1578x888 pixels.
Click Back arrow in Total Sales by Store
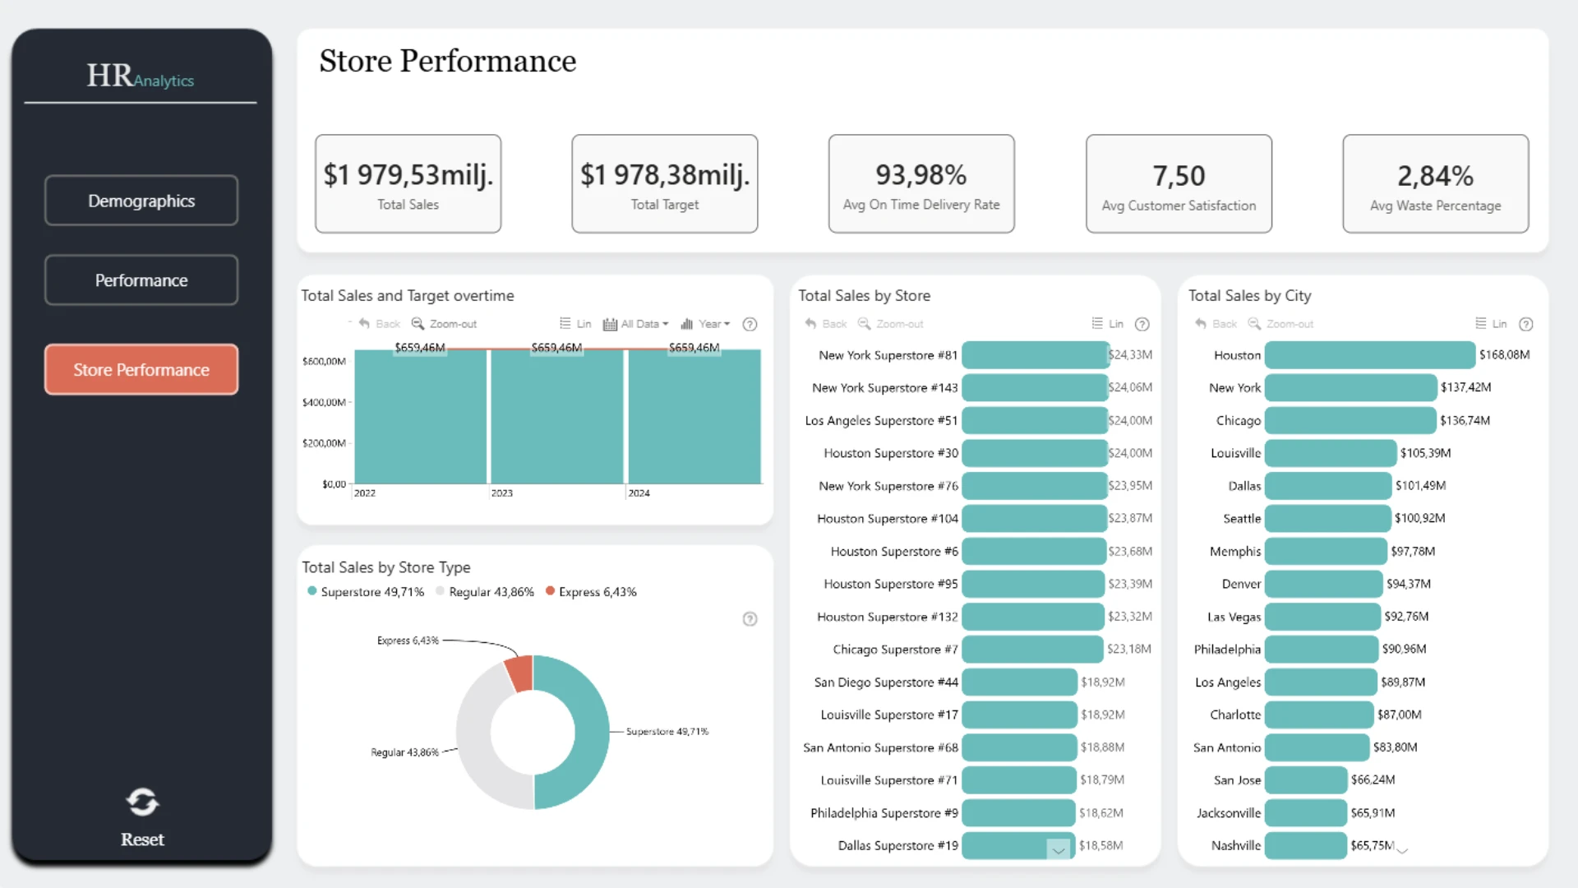pos(810,324)
